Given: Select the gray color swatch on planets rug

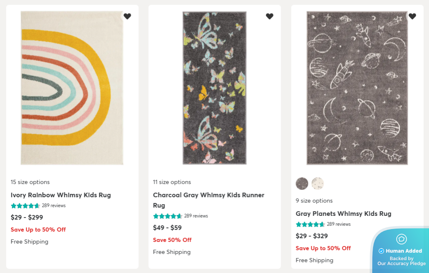Looking at the screenshot, I should 302,184.
